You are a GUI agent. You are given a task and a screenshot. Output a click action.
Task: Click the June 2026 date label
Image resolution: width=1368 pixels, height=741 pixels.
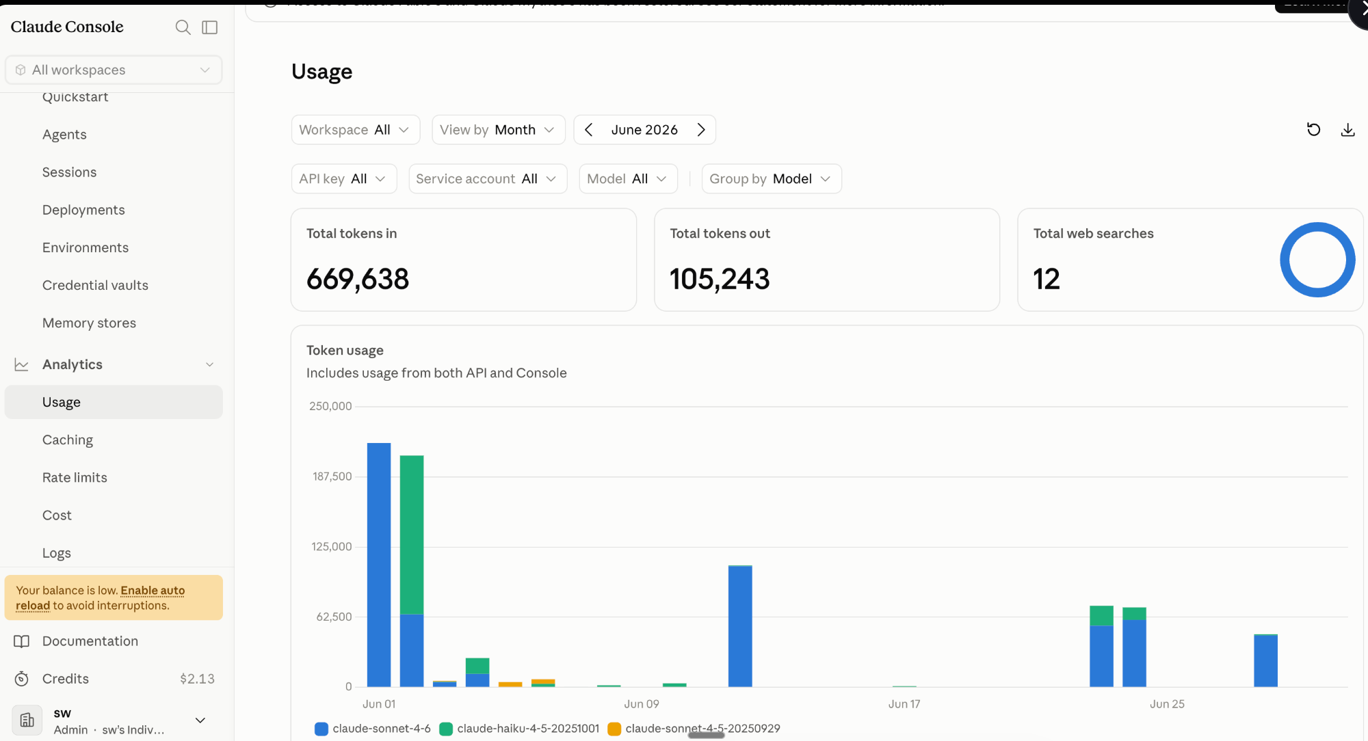click(644, 130)
